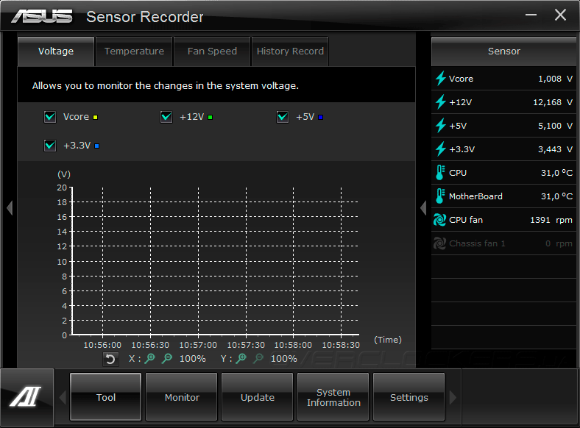Zoom out on the Y axis
The height and width of the screenshot is (428, 580).
pyautogui.click(x=258, y=358)
